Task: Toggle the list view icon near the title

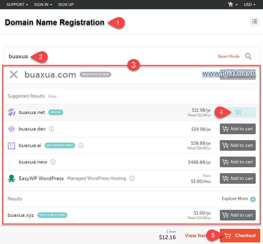Action: pyautogui.click(x=254, y=22)
